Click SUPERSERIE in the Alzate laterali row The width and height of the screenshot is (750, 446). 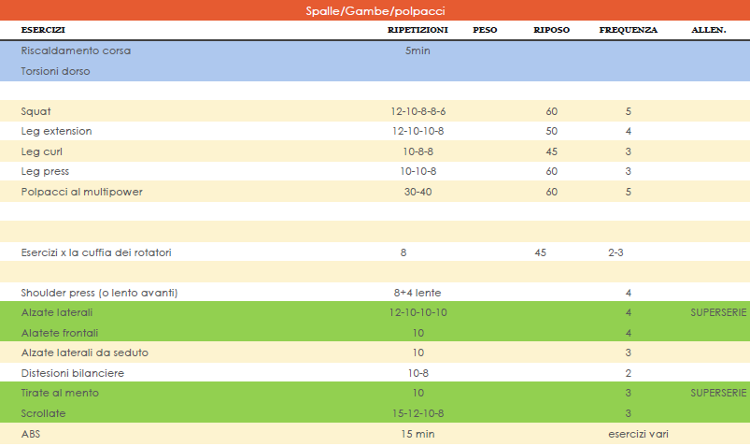(718, 312)
